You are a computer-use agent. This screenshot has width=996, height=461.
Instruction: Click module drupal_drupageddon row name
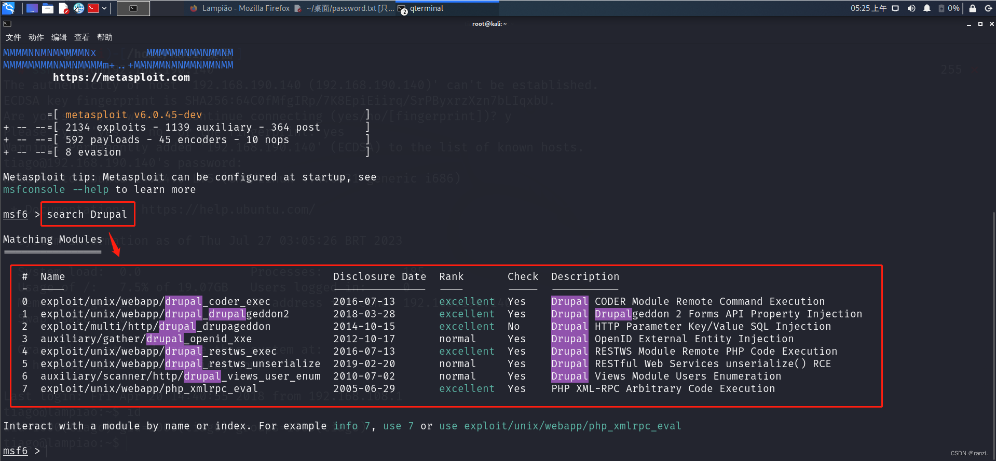(156, 326)
